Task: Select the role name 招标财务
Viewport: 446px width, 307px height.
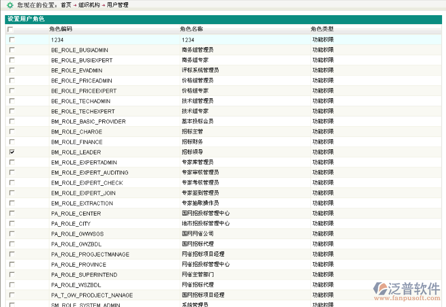Action: [x=192, y=142]
